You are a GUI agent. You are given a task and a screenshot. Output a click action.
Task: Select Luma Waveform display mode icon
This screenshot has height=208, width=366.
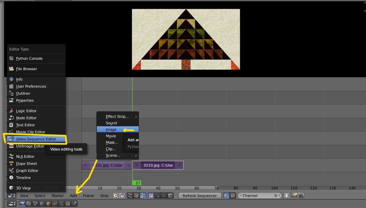[x=157, y=196]
